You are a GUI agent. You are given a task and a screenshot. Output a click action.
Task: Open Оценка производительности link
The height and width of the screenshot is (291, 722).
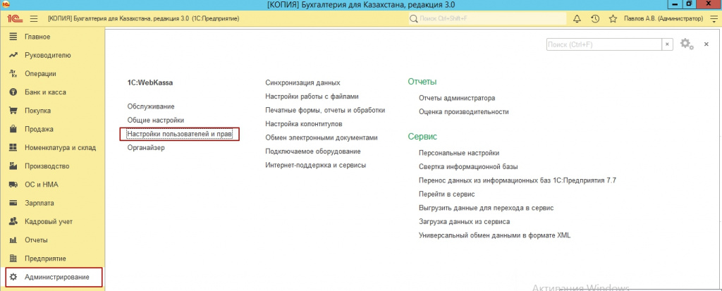point(464,112)
